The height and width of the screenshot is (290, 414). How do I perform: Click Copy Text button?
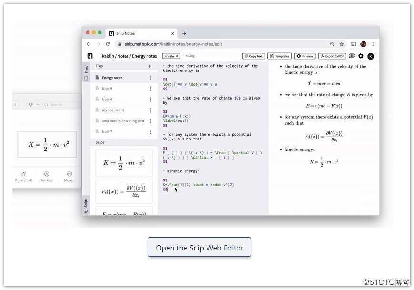(x=254, y=56)
